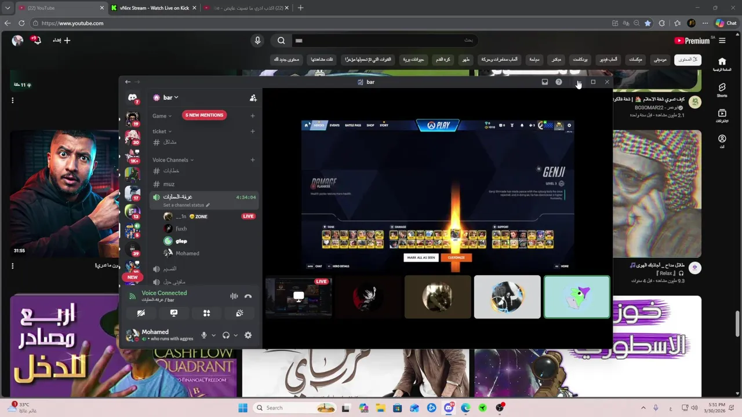
Task: Open Discord inbox icon in title bar
Action: point(545,82)
